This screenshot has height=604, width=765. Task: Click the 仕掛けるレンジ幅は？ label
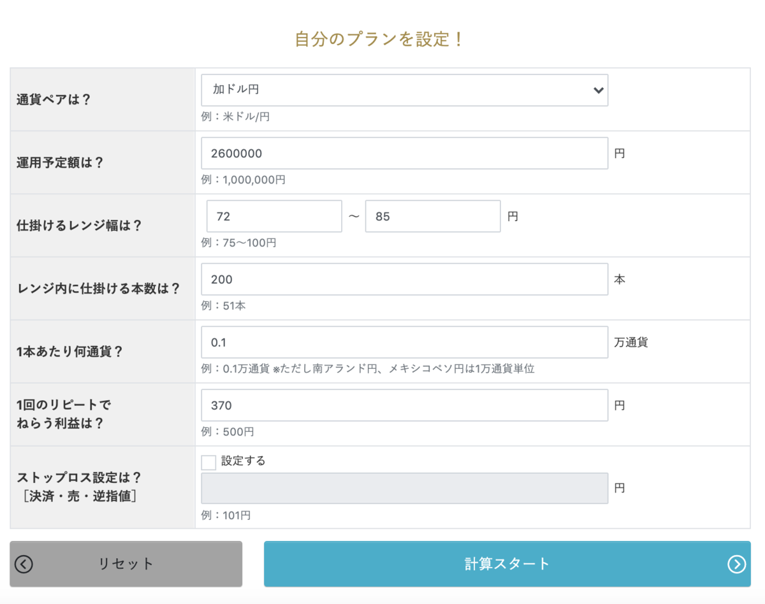[79, 226]
